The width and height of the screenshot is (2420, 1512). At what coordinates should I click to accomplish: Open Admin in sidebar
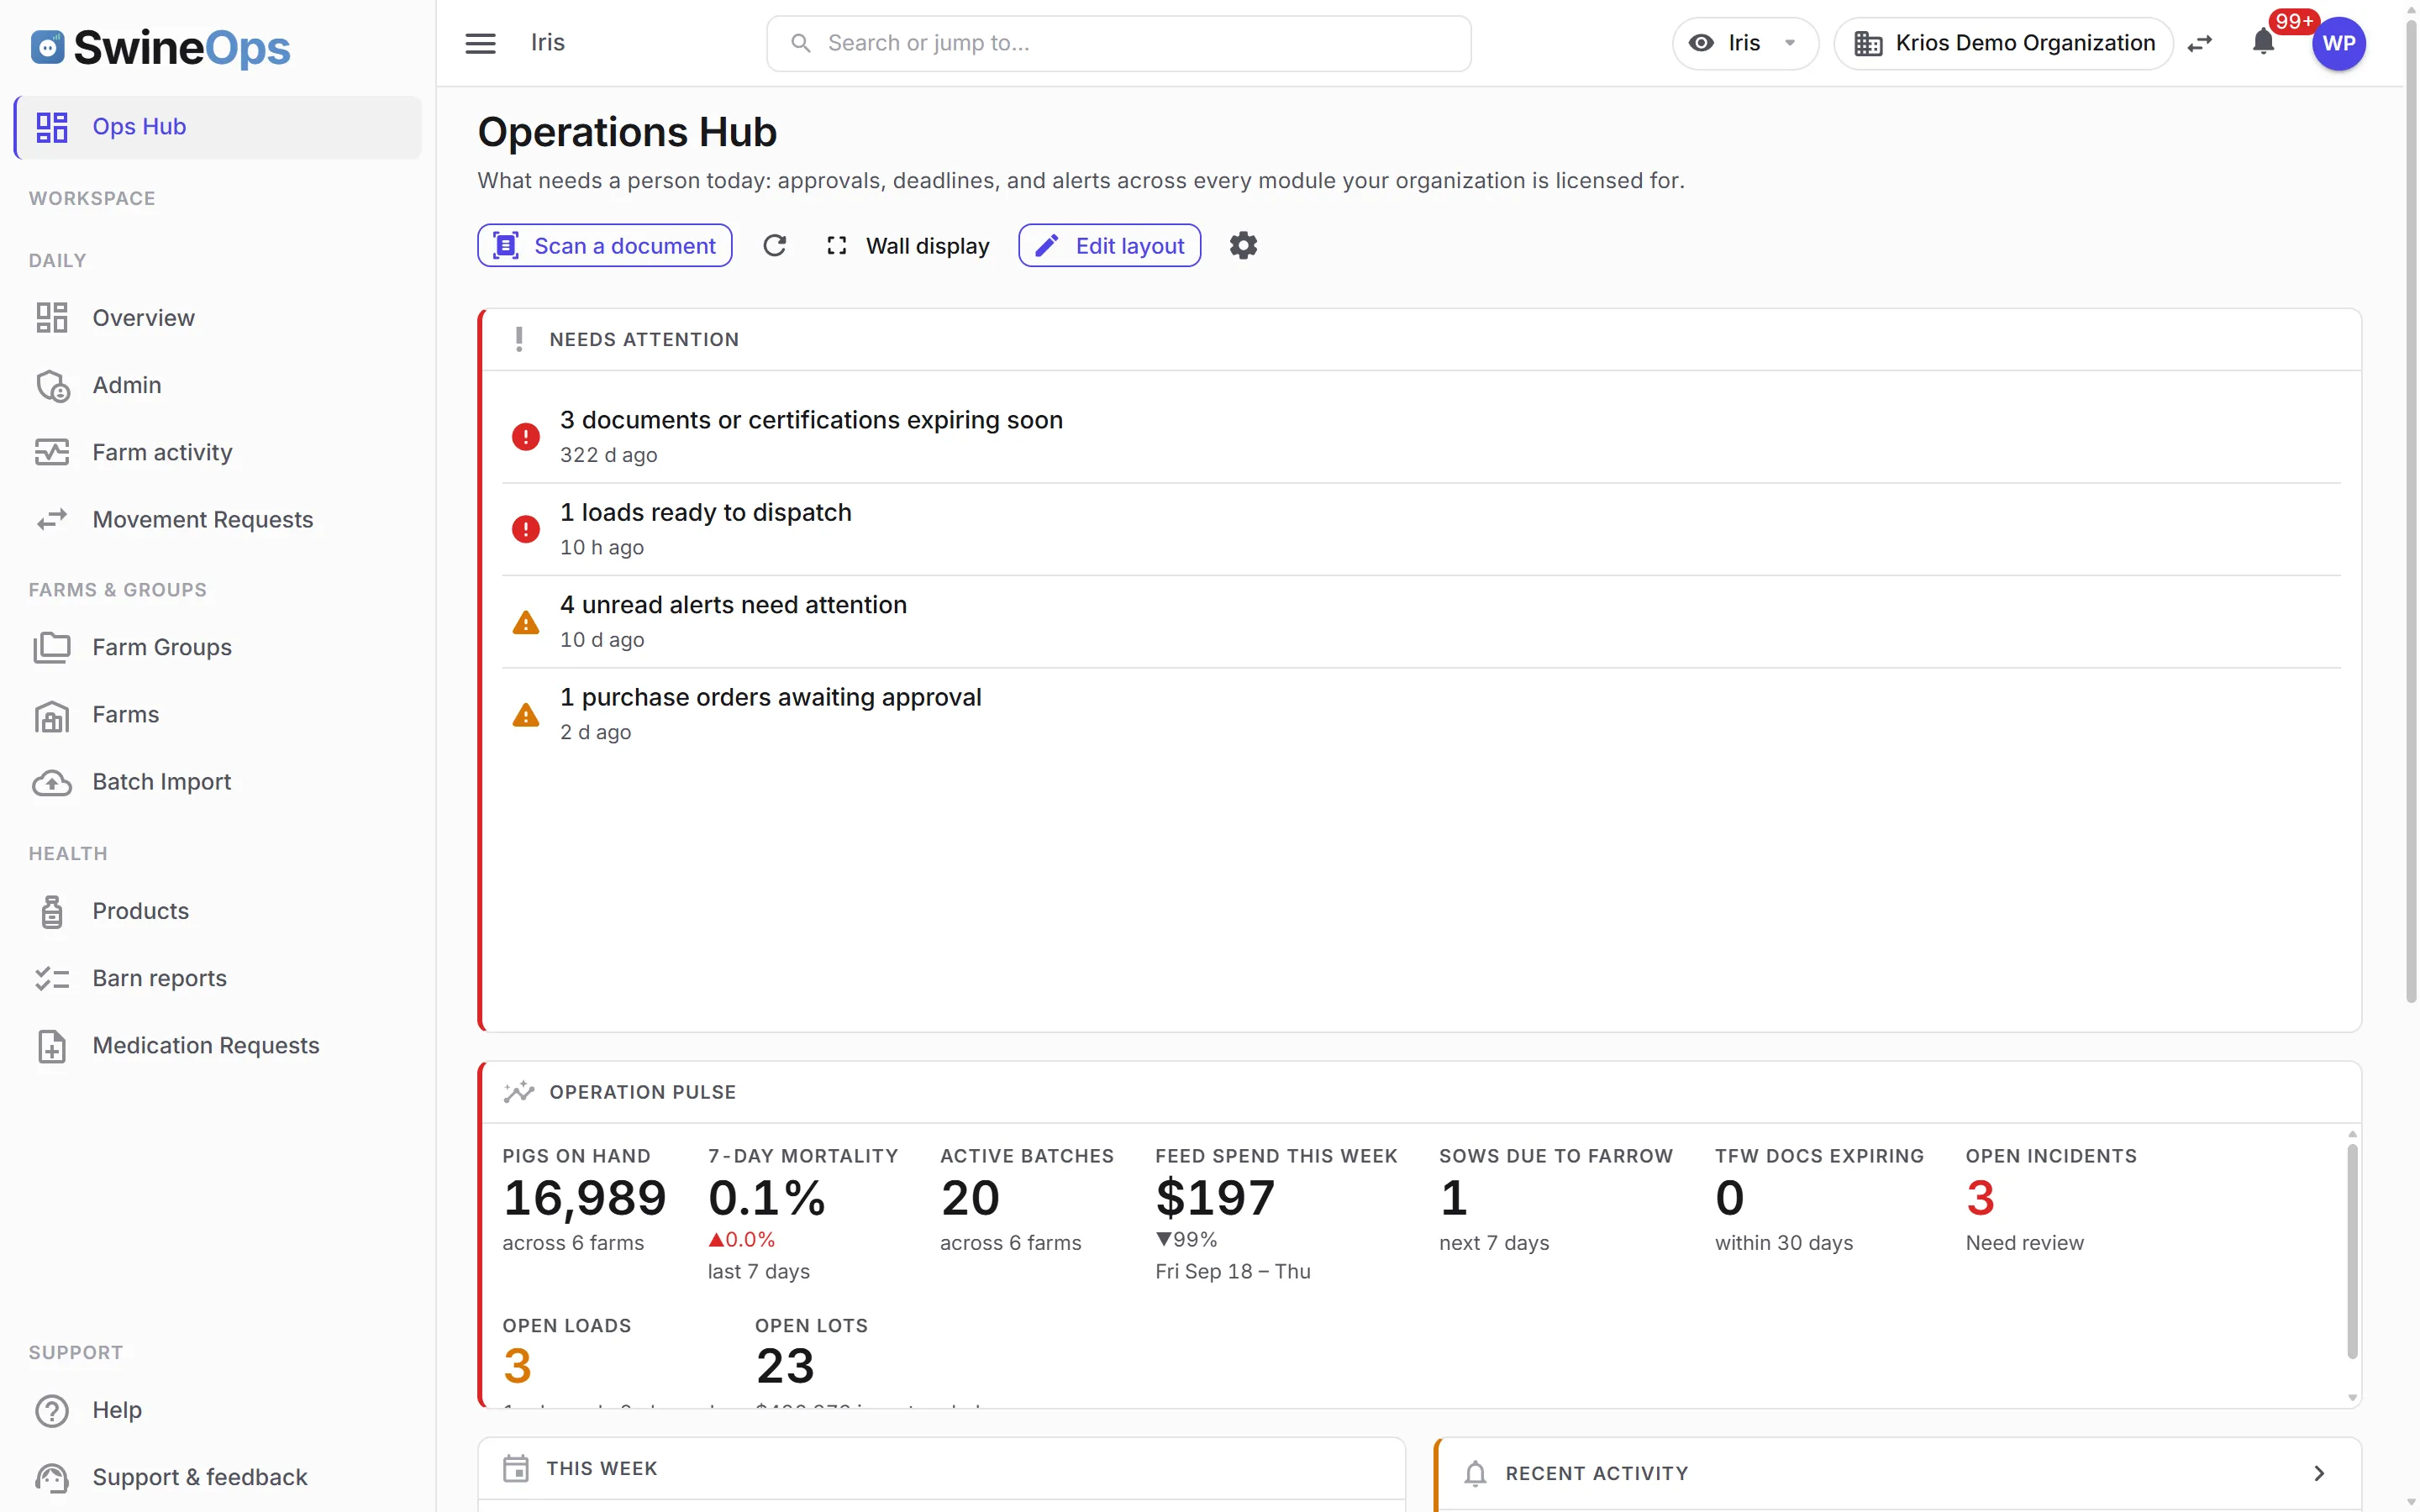(218, 385)
